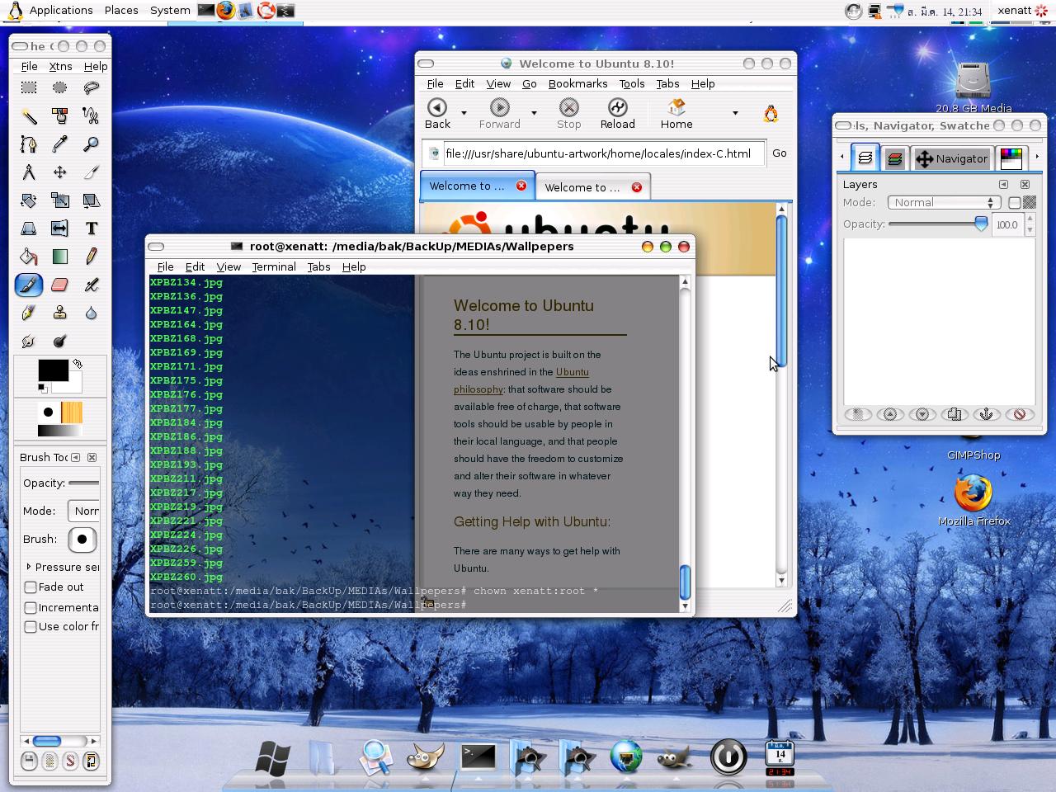Viewport: 1056px width, 792px height.
Task: Click the browser Home button
Action: click(676, 114)
